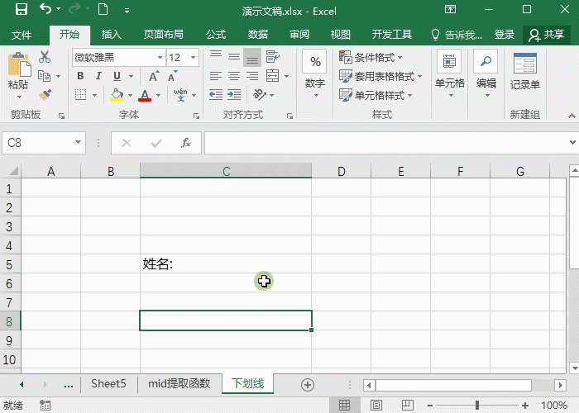This screenshot has width=579, height=413.
Task: Click the 粘贴 clipboard icon
Action: [x=19, y=65]
